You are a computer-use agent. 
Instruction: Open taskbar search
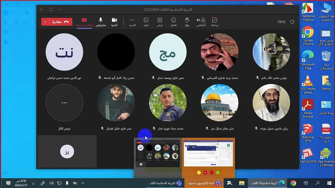[x=318, y=183]
